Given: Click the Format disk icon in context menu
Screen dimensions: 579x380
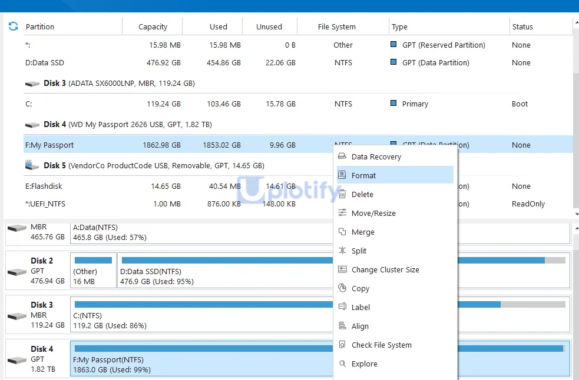Looking at the screenshot, I should (342, 175).
